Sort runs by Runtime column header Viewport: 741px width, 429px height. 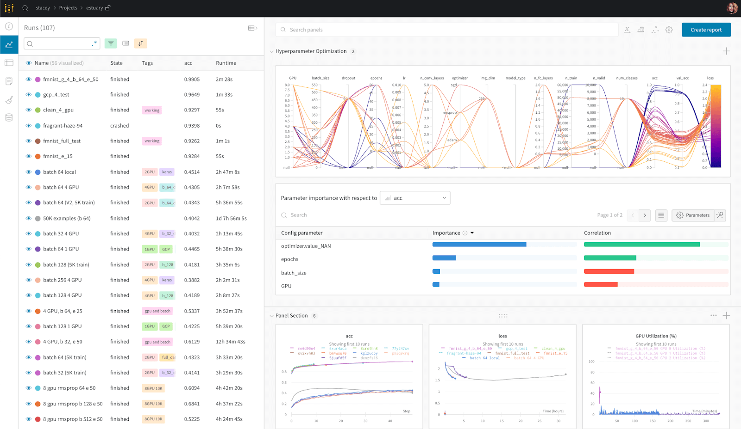(226, 63)
